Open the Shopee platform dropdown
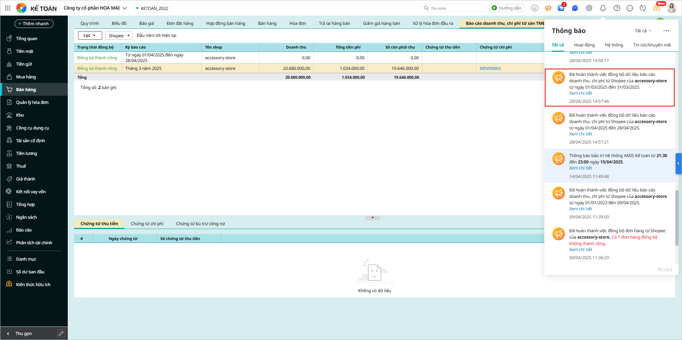Screen dimensions: 682x340 pos(119,35)
